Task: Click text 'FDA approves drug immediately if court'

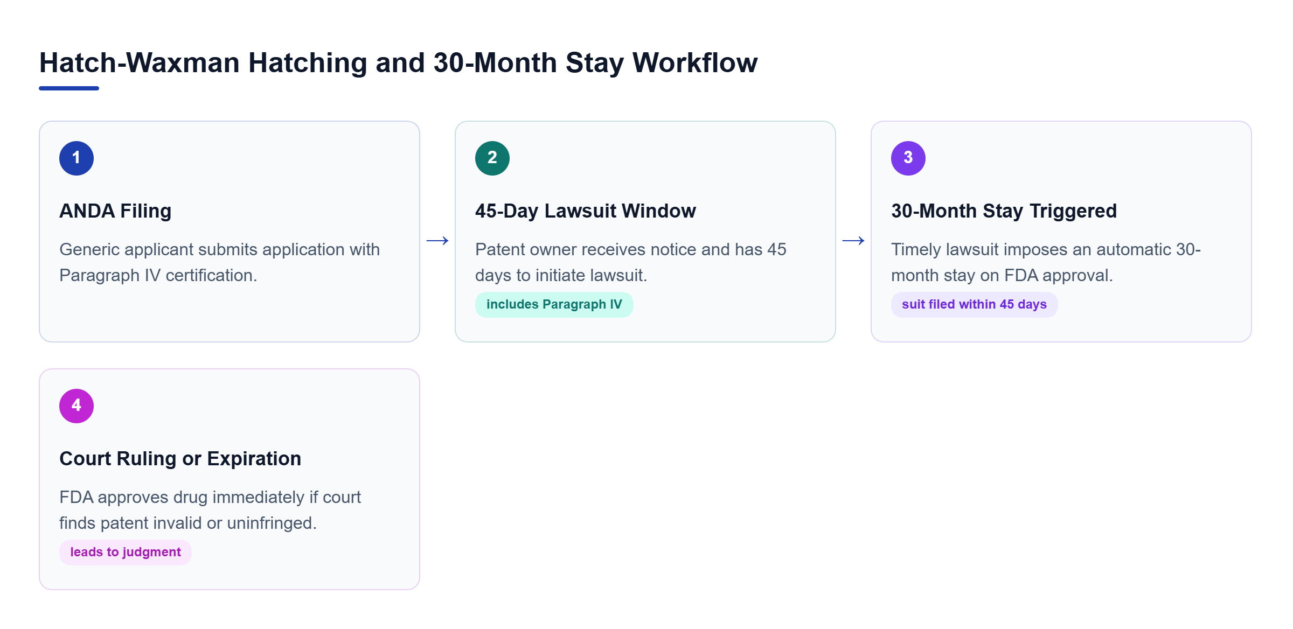Action: click(210, 497)
